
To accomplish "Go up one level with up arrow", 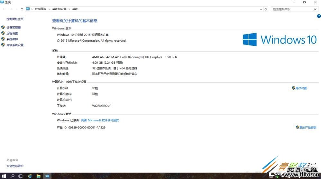I will [x=22, y=9].
